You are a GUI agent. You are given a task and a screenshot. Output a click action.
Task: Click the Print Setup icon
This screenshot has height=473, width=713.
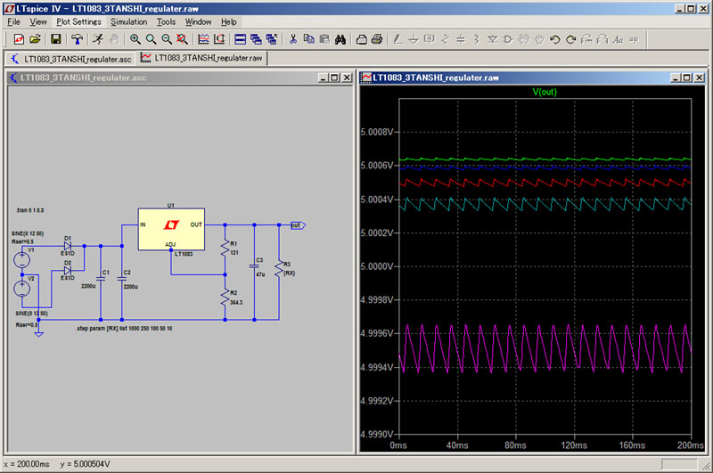362,39
